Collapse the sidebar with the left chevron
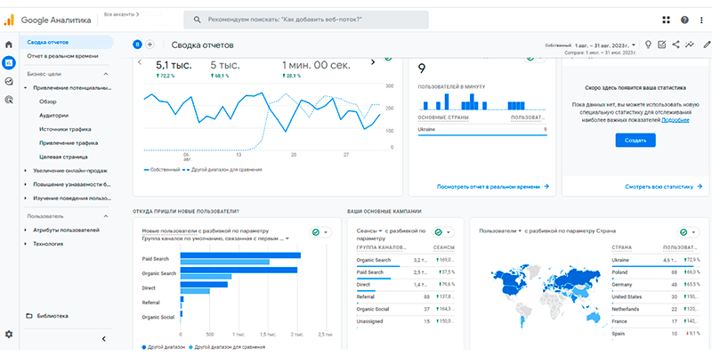Viewport: 712px width, 356px height. [x=103, y=339]
